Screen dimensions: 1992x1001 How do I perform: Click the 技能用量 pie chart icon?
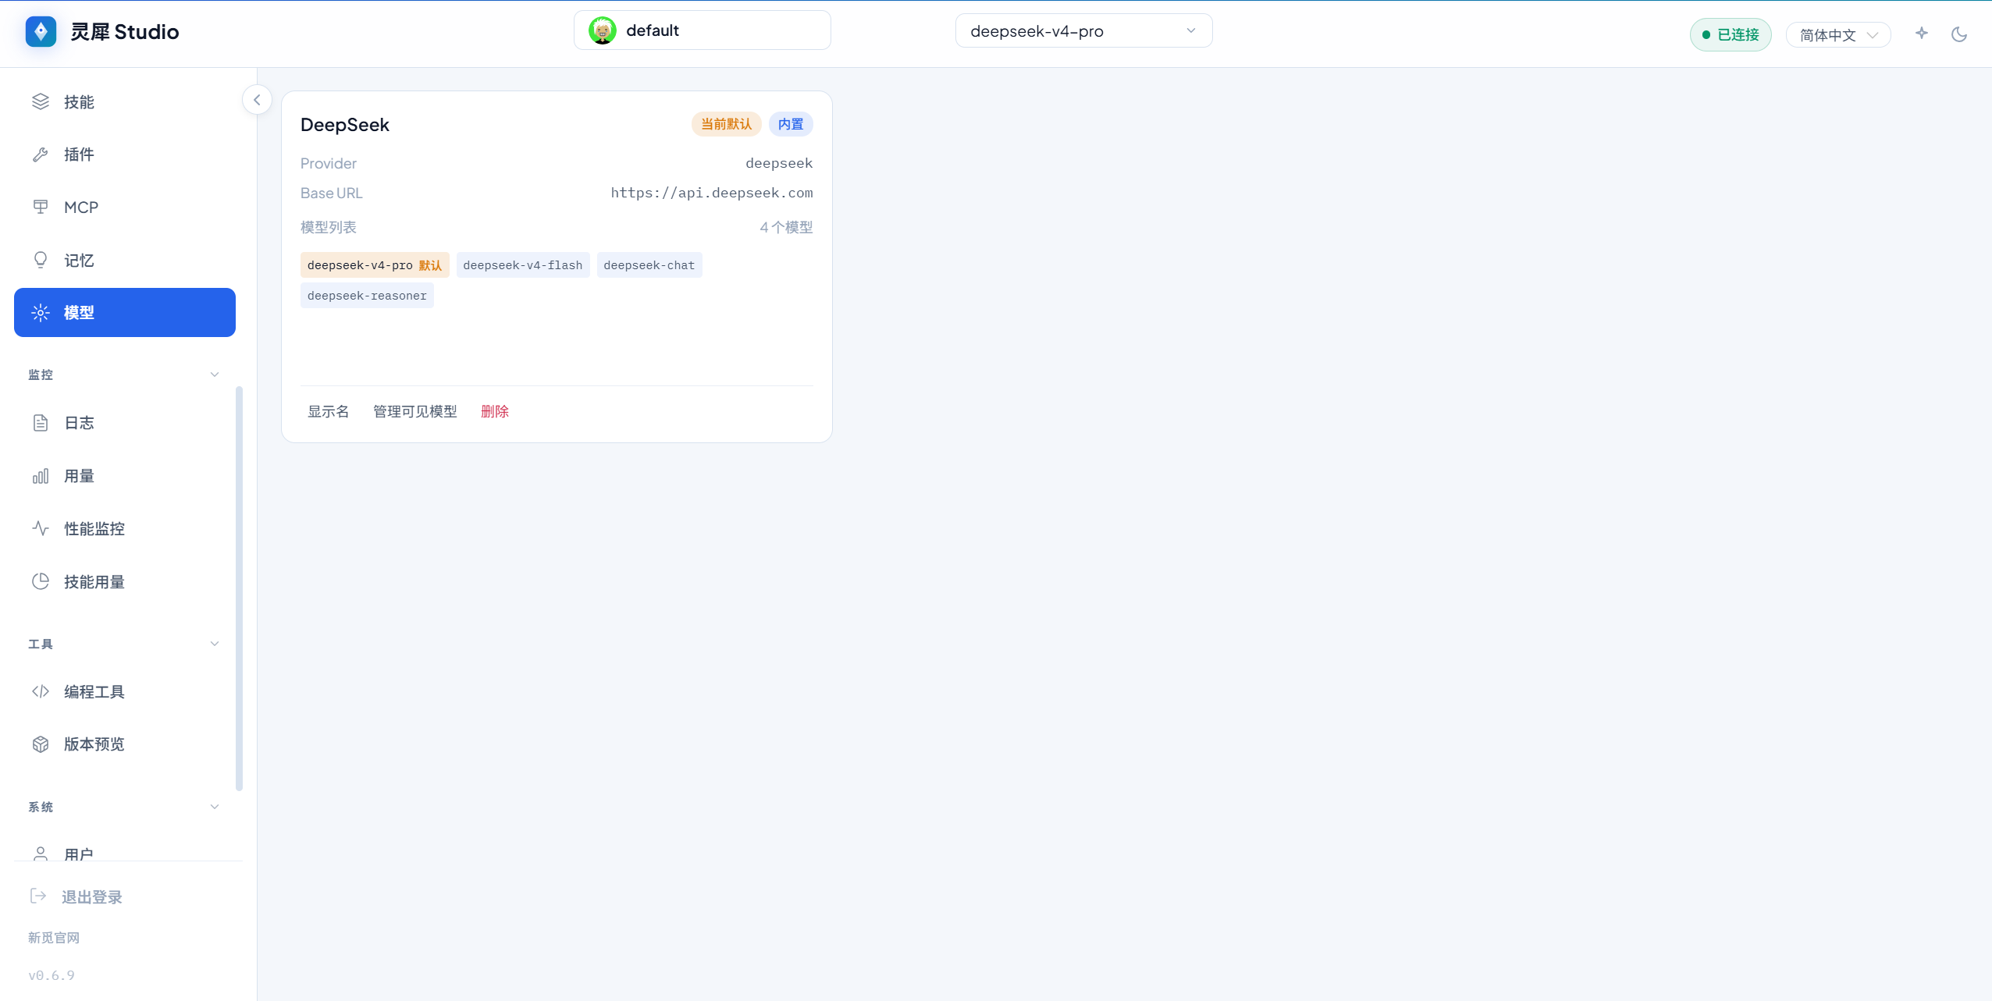click(41, 581)
